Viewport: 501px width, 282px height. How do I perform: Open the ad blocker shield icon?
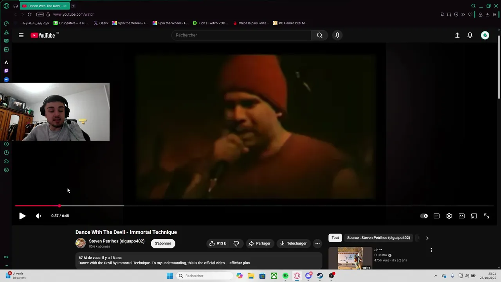click(x=456, y=14)
